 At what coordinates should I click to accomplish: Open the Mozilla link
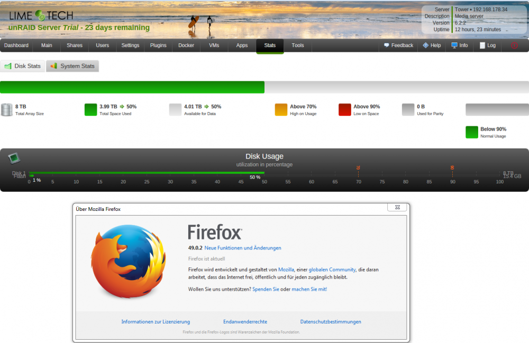[286, 270]
